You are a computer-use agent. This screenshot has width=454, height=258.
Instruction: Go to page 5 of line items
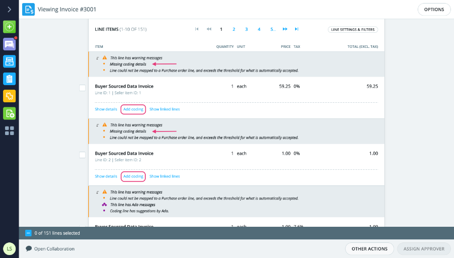pyautogui.click(x=273, y=29)
